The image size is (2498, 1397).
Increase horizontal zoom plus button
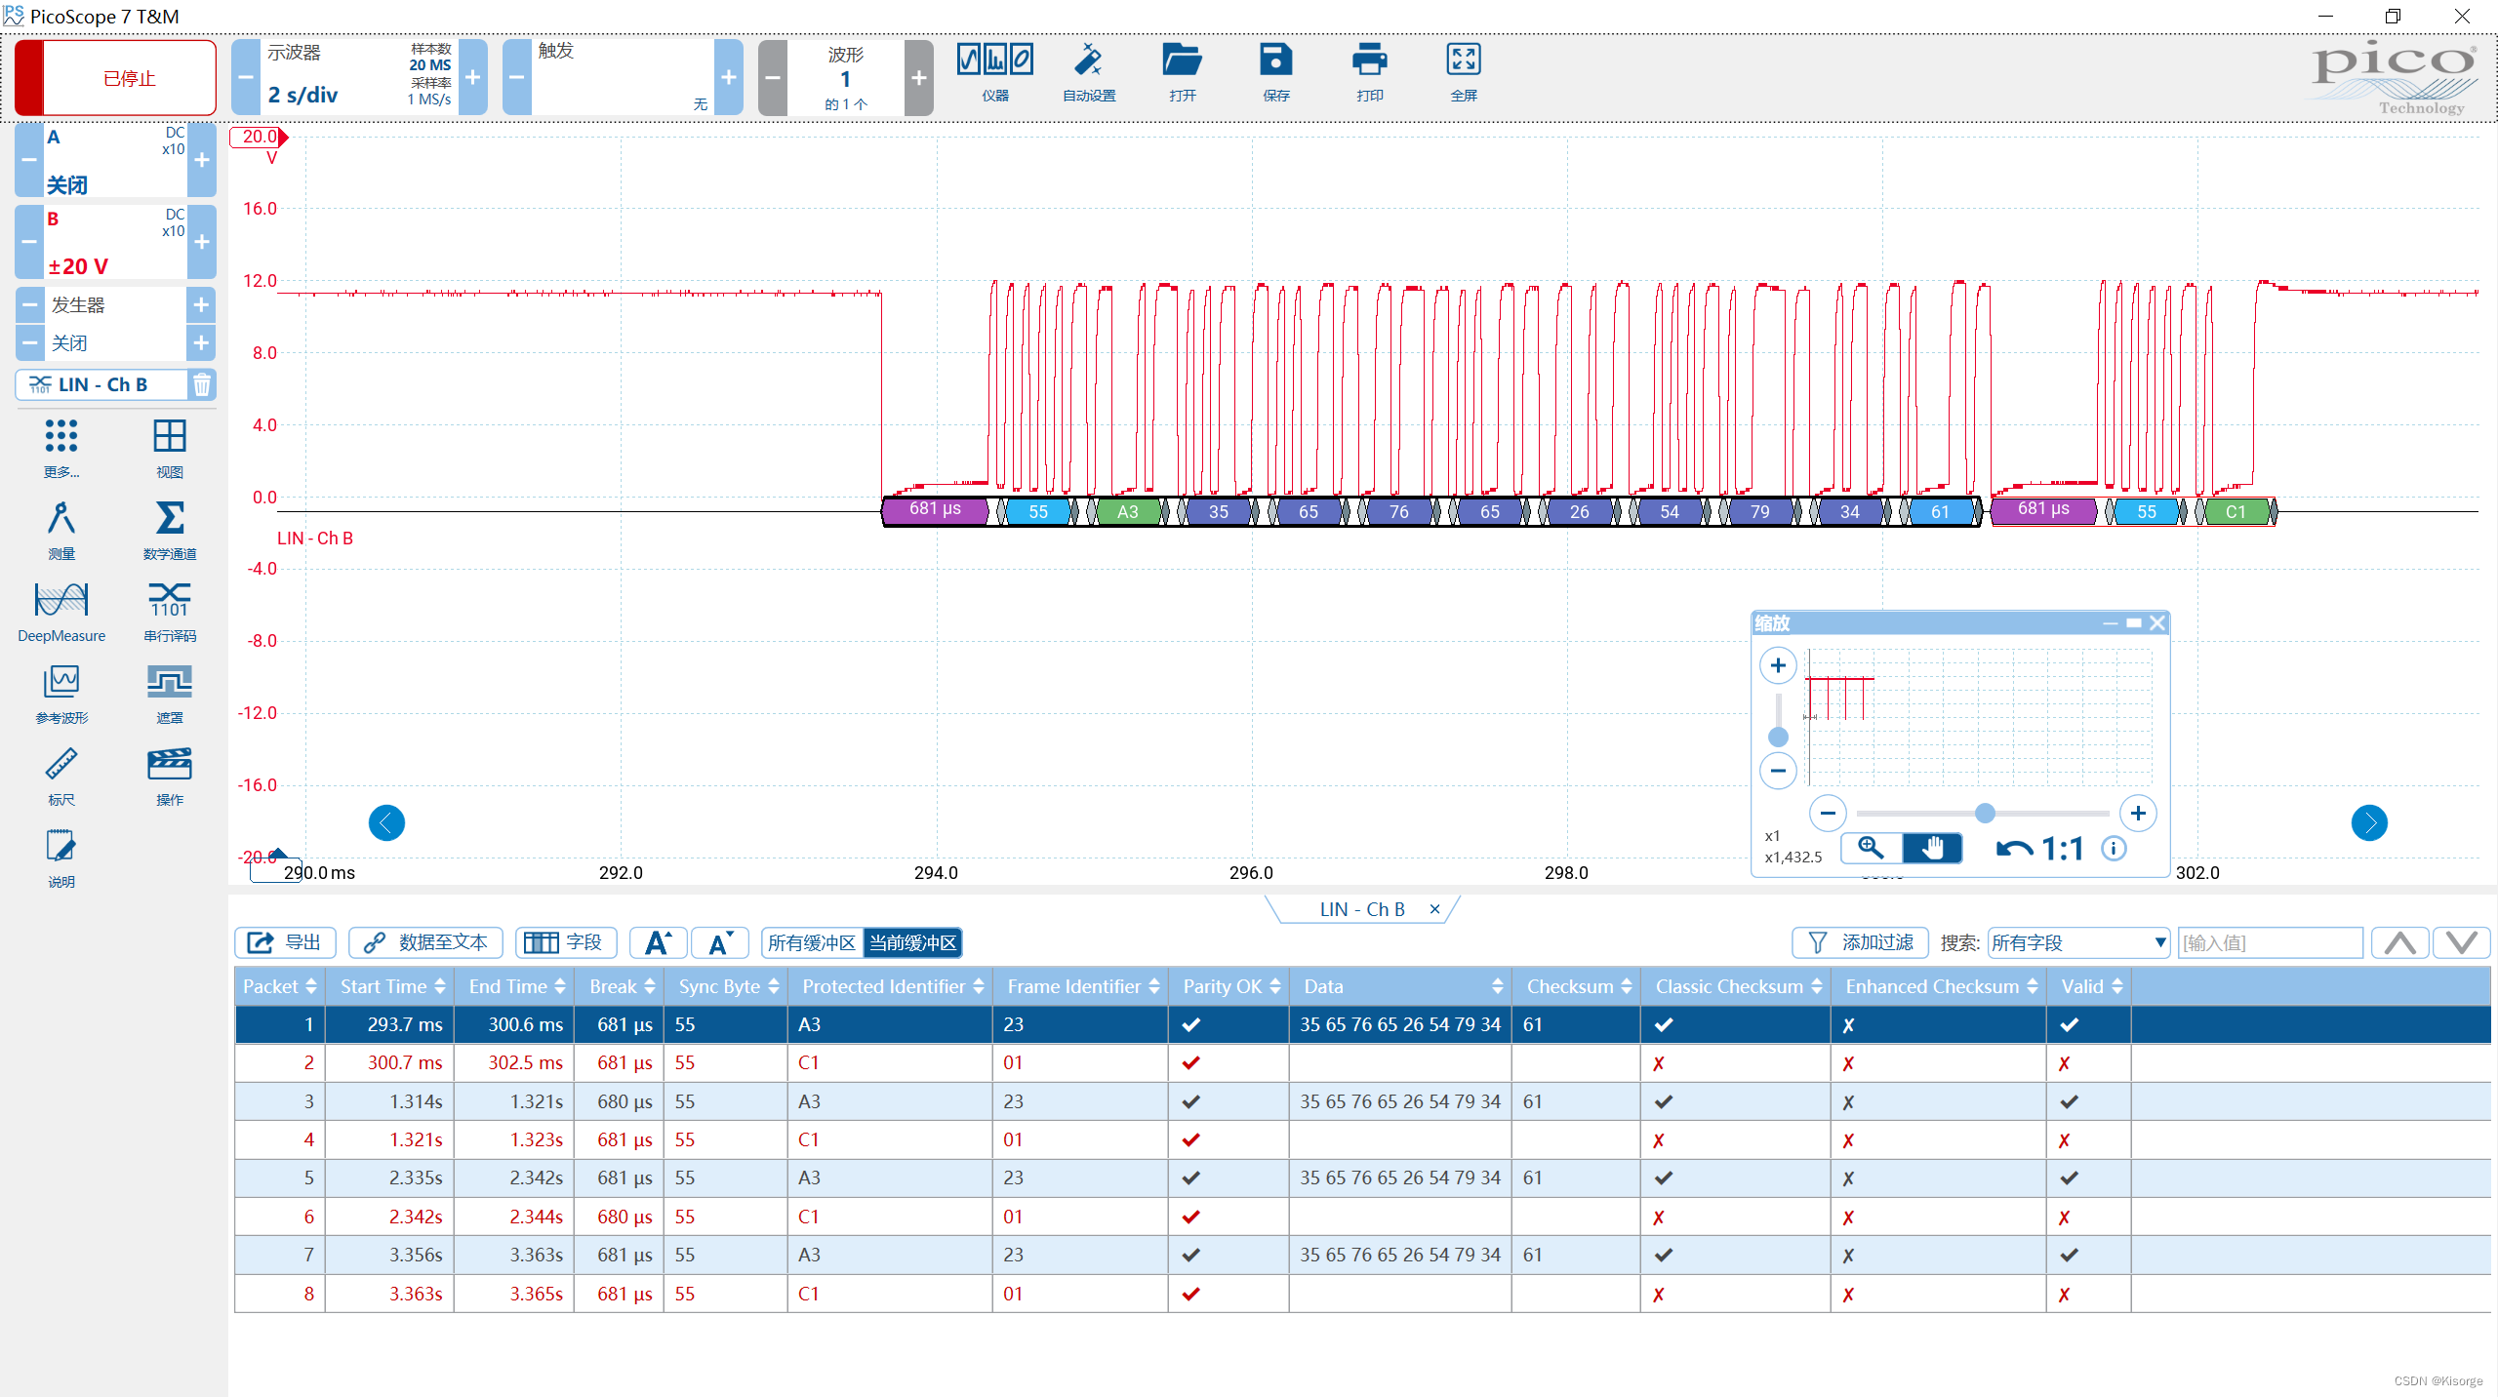pos(2138,813)
